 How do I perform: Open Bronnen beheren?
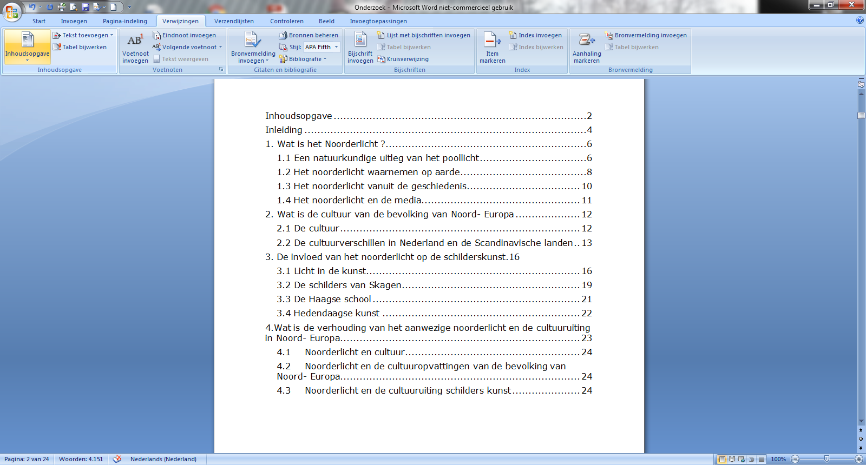pos(309,35)
